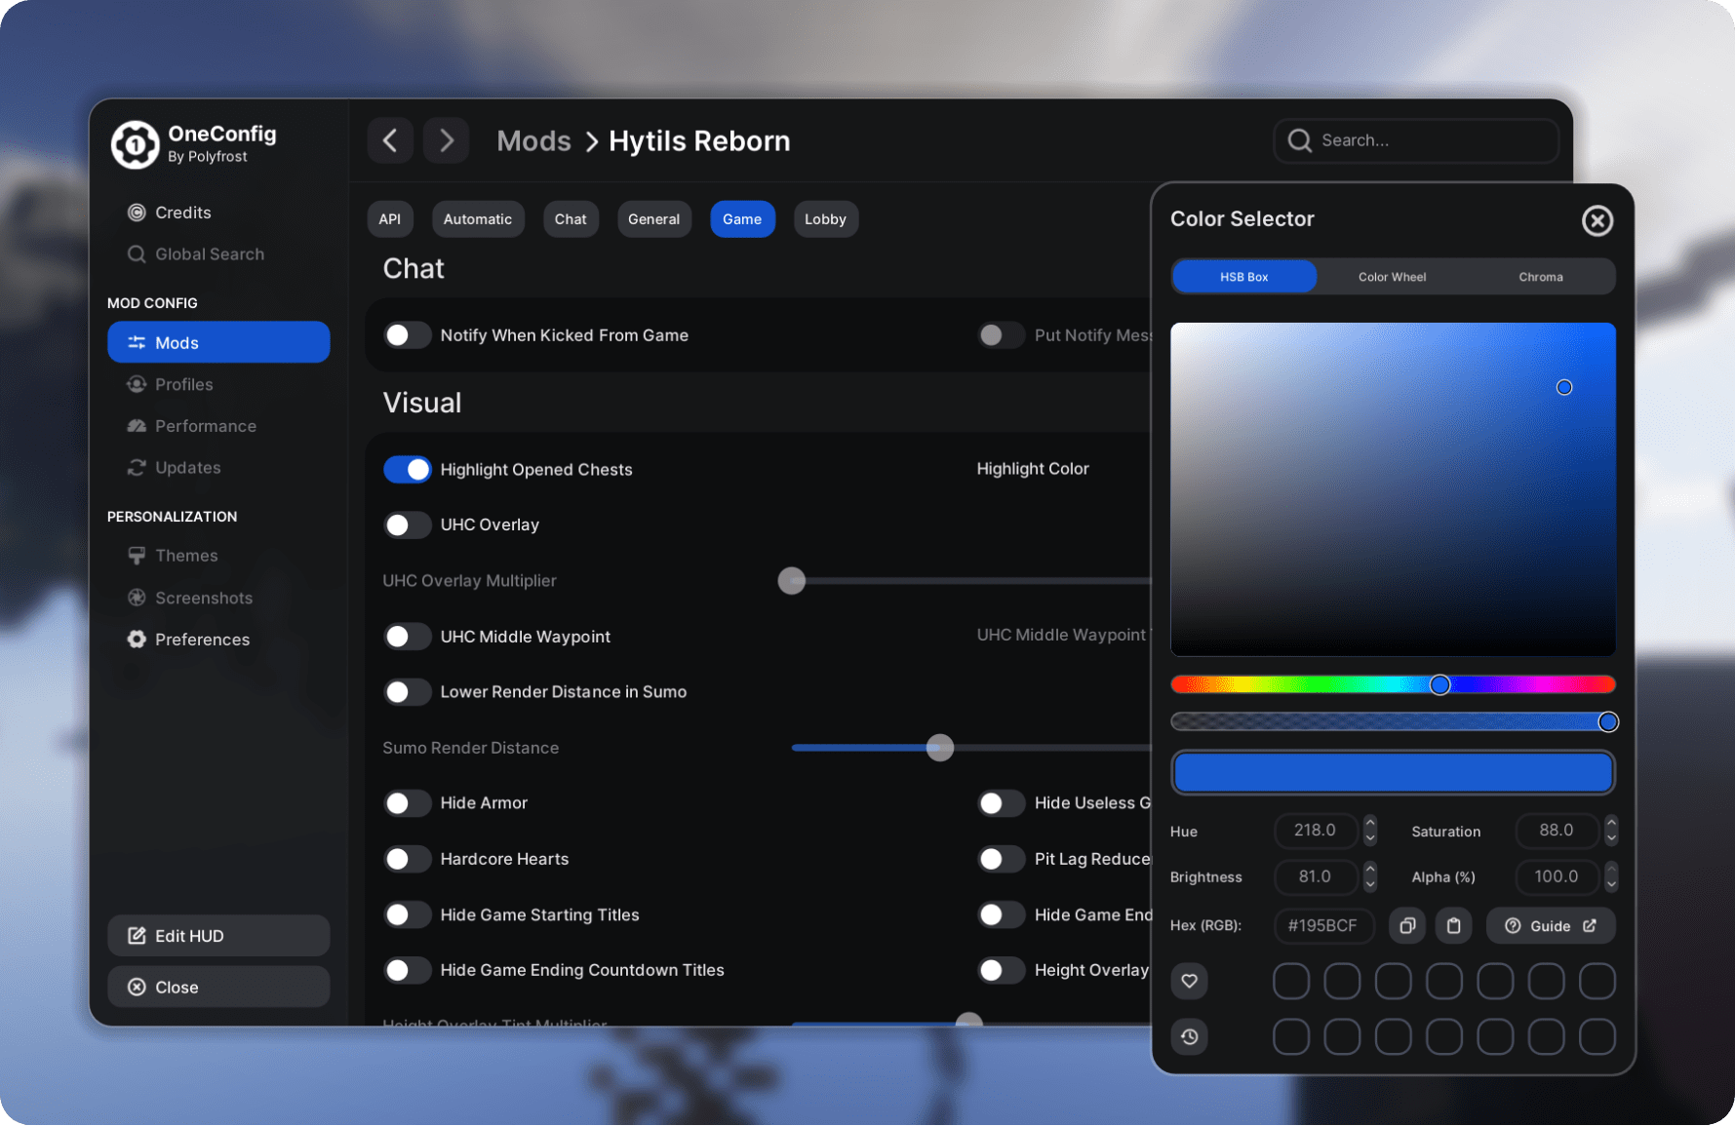The width and height of the screenshot is (1735, 1126).
Task: Click the paste hex color icon
Action: coord(1453,925)
